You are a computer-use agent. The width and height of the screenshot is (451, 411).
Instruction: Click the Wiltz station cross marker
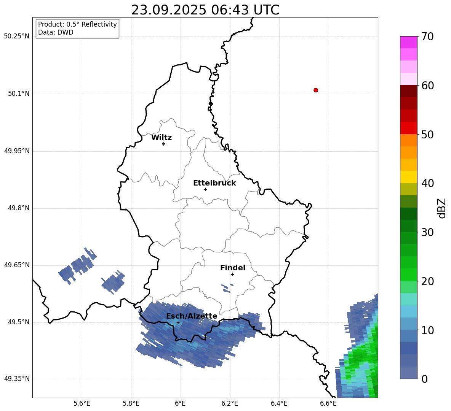(163, 144)
